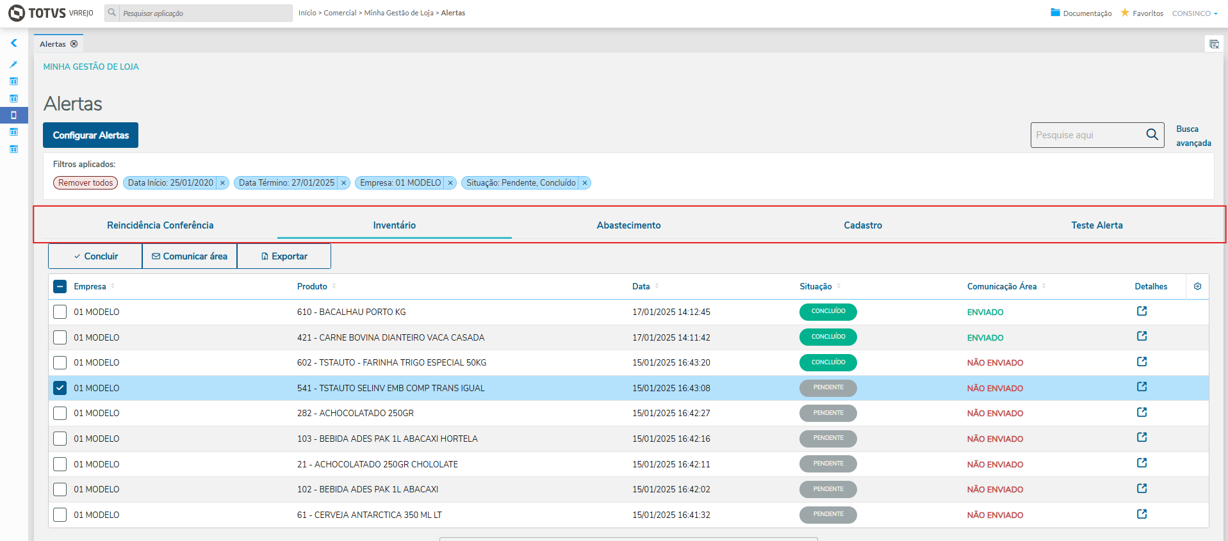Open the Busca avançada link
The width and height of the screenshot is (1228, 541).
(1193, 136)
